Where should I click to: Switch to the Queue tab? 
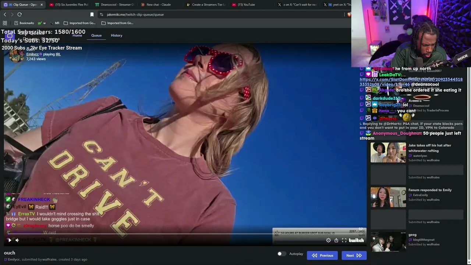[x=96, y=35]
